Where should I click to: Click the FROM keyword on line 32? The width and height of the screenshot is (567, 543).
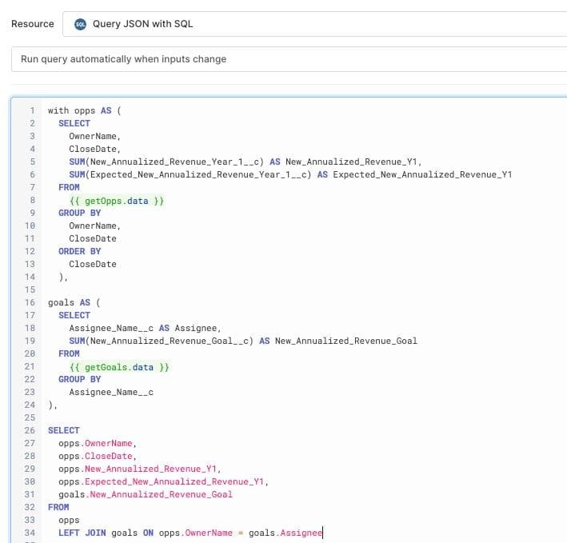pos(58,507)
